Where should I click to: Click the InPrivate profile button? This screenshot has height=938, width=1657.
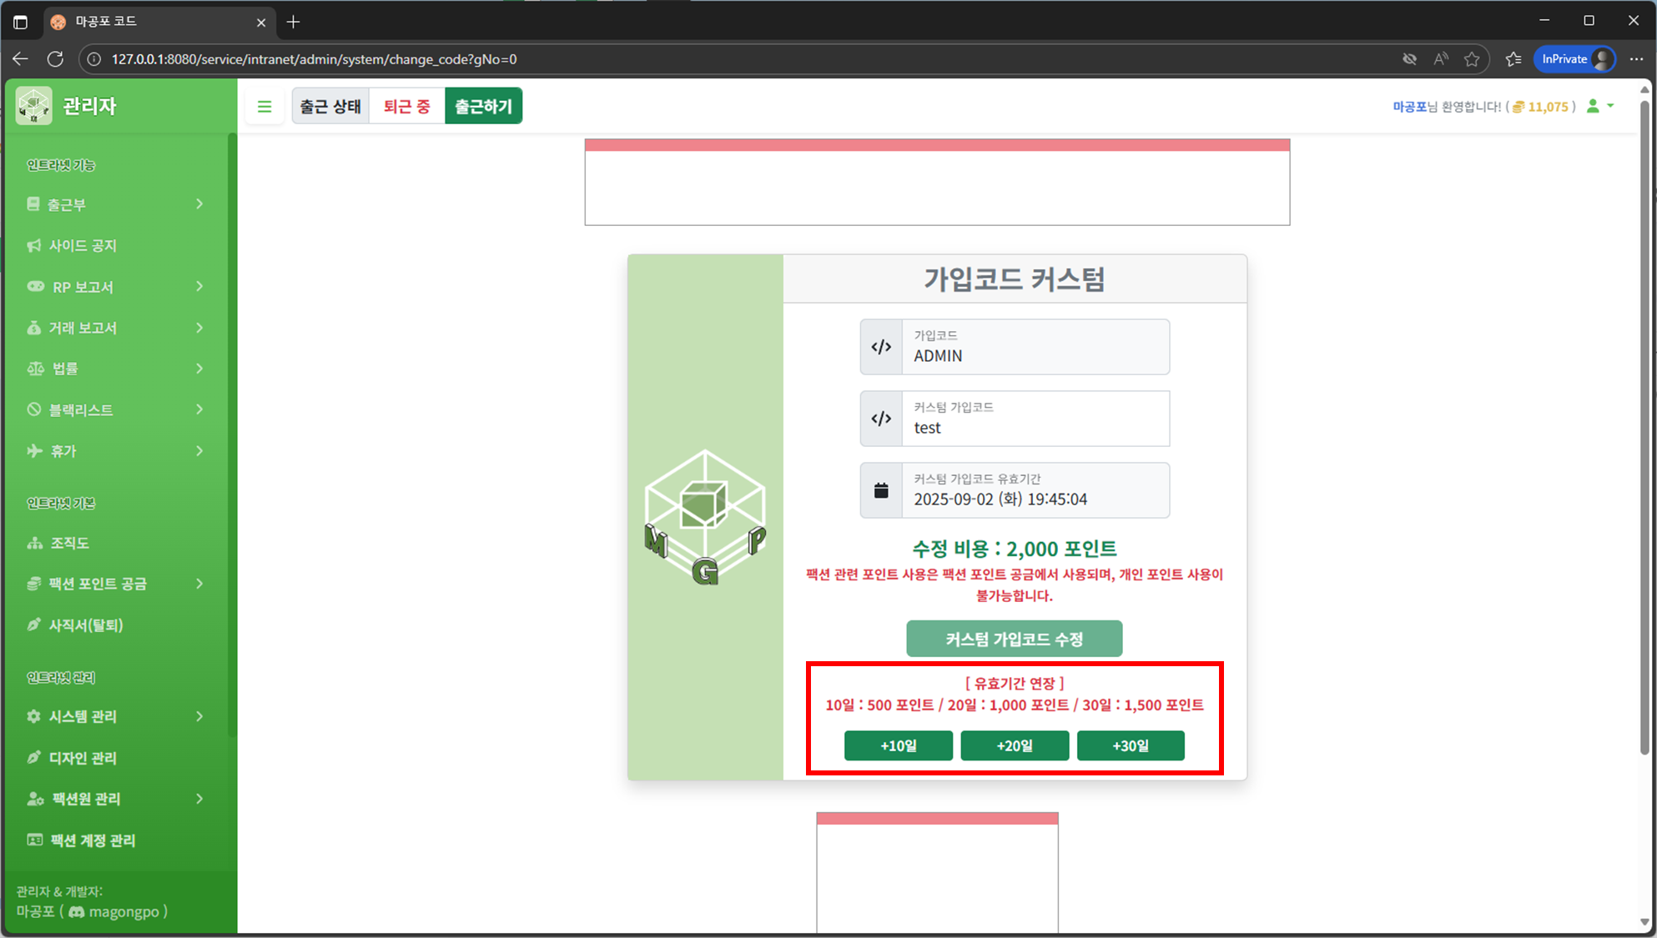[1574, 59]
